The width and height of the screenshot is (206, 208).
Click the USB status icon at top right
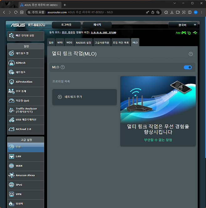click(x=195, y=33)
